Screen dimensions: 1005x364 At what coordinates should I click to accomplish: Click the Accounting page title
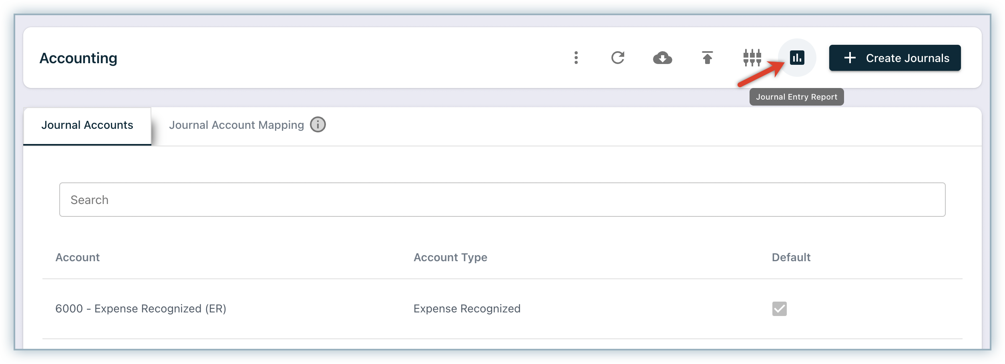click(78, 58)
